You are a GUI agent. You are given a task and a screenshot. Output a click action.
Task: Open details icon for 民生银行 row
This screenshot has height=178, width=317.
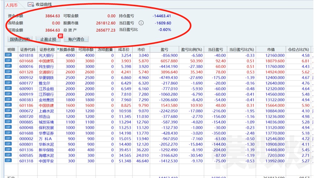click(x=8, y=66)
